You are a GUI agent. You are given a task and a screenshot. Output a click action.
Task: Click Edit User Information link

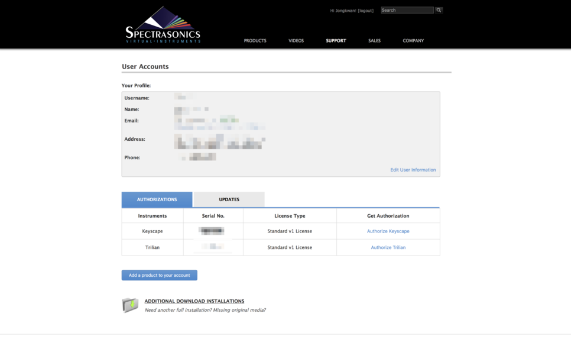413,170
